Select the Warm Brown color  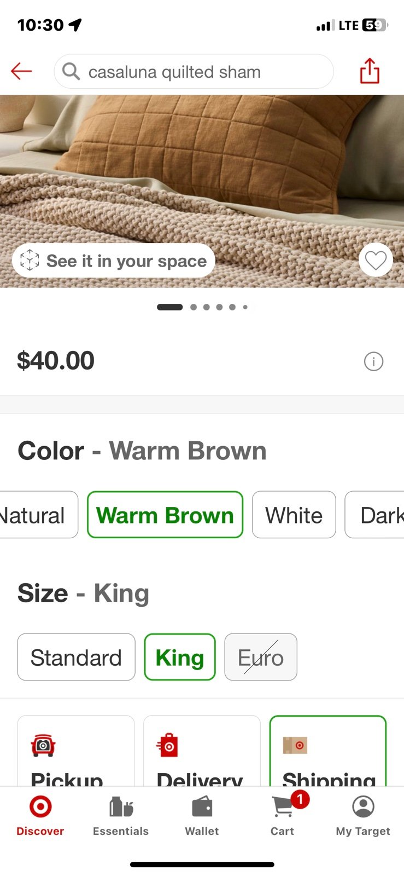coord(165,515)
